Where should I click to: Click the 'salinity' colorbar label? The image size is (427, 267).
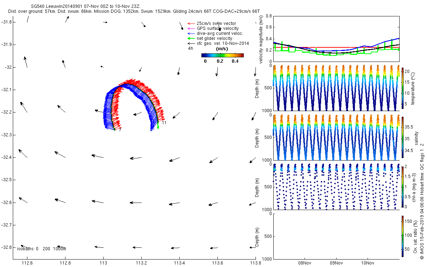click(x=417, y=138)
